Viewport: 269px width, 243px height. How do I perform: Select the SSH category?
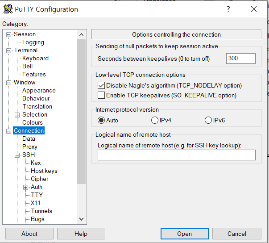pyautogui.click(x=29, y=155)
